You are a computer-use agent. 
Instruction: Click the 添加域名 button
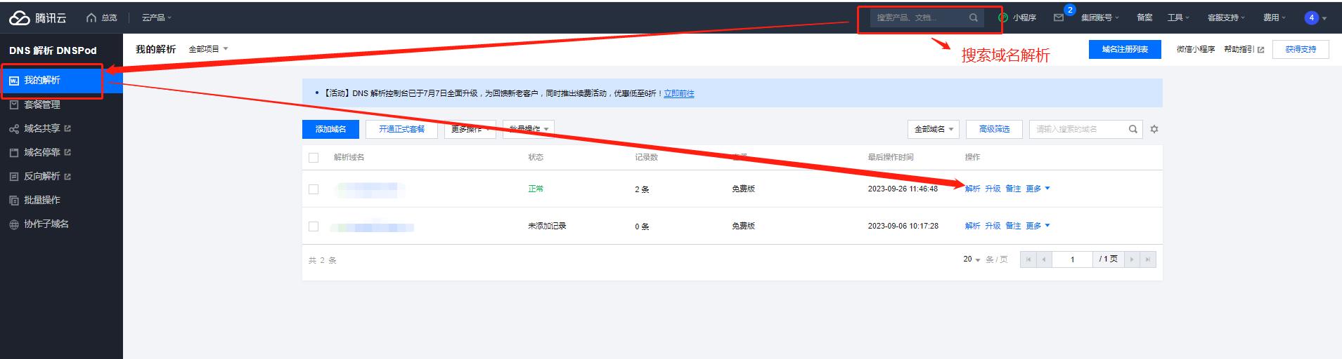click(330, 129)
